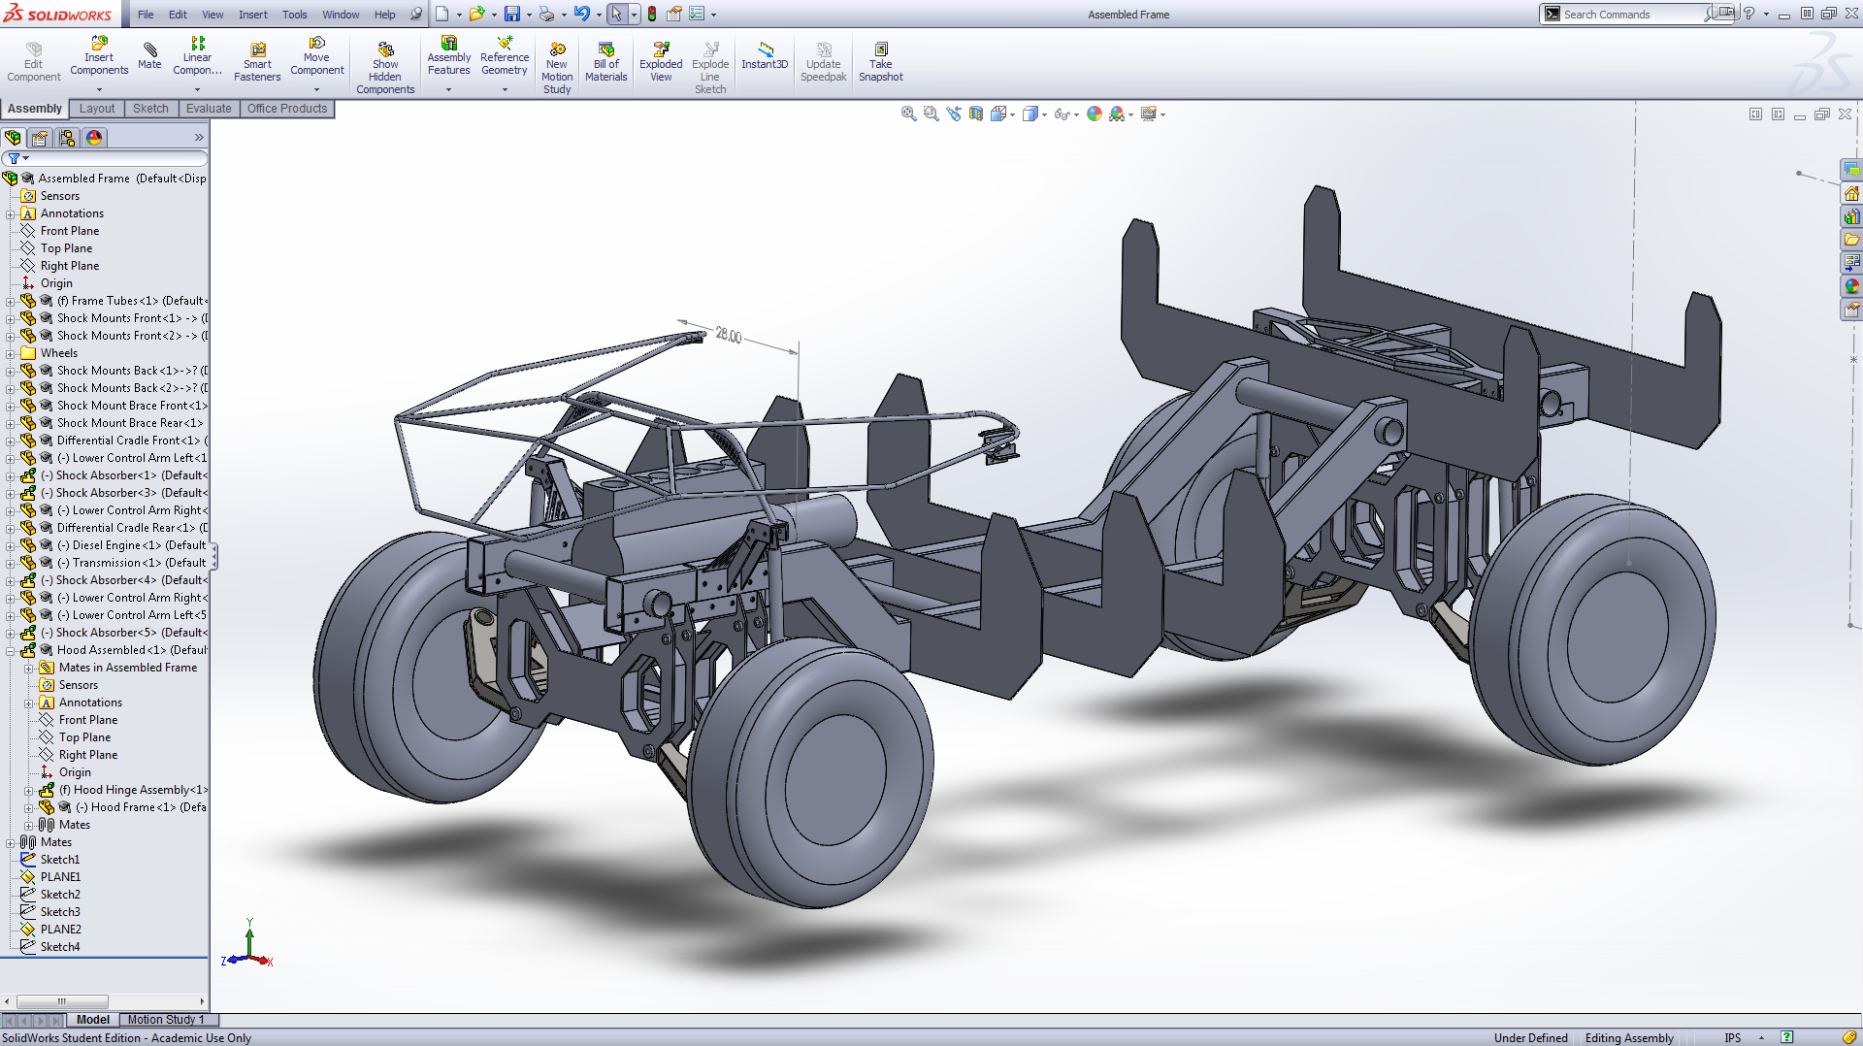Click the Zoom to Fit icon

tap(908, 114)
